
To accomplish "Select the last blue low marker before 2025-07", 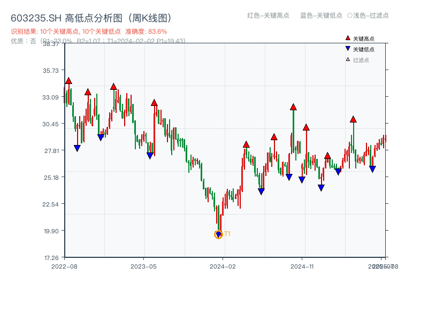I will coord(372,169).
